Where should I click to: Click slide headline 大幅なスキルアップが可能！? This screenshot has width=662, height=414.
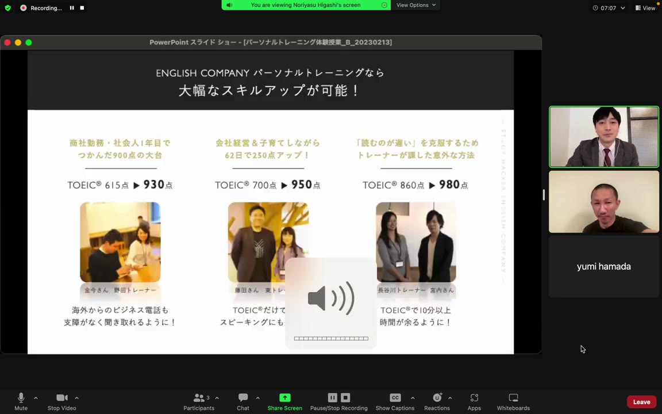(270, 90)
